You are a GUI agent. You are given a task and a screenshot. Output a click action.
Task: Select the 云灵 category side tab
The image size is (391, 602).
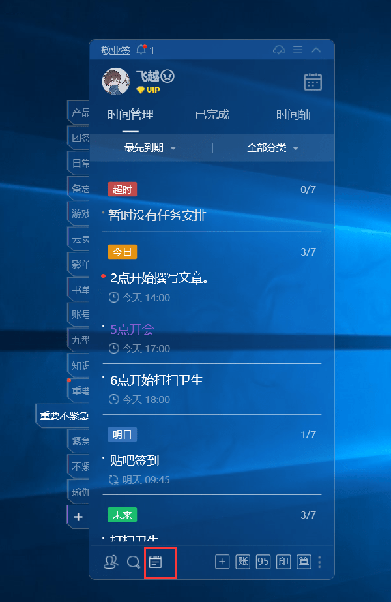(x=79, y=239)
